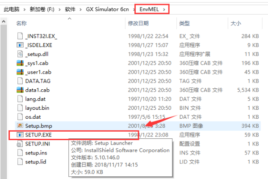The height and width of the screenshot is (179, 268).
Task: Select the _INST32I.EX_ file name
Action: click(41, 36)
